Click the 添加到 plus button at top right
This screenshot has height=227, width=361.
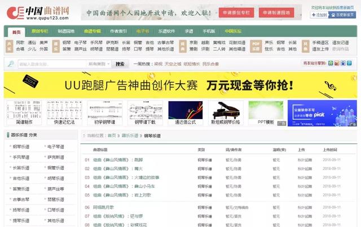(319, 15)
